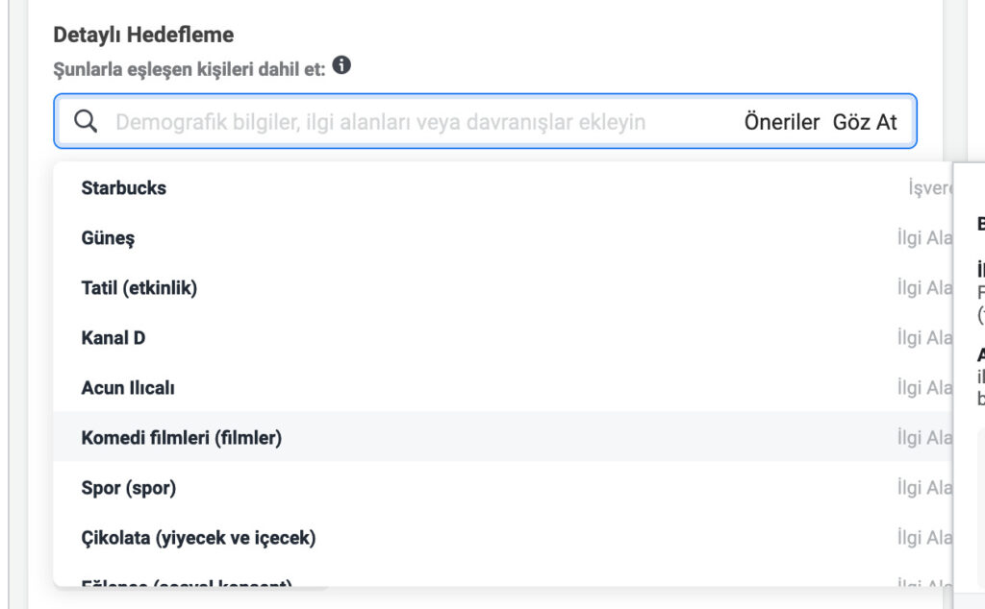Focus the demographics and interests search field
This screenshot has height=609, width=985.
pos(380,122)
